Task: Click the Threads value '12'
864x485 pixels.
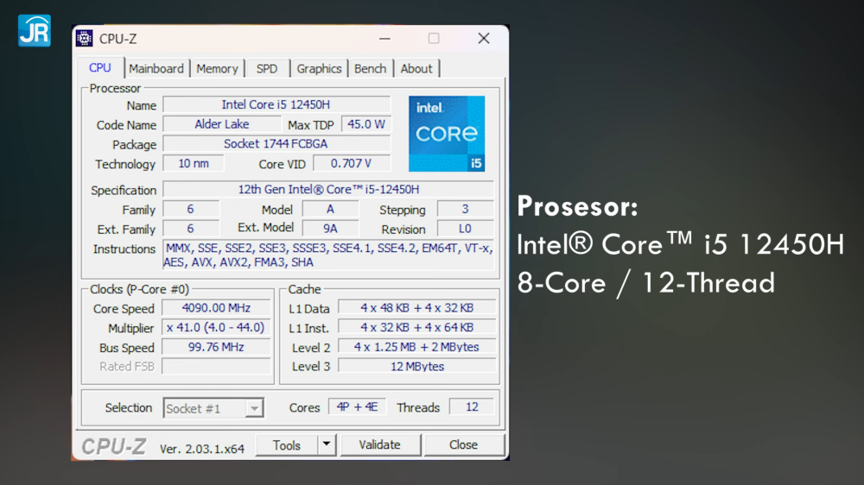Action: (473, 406)
